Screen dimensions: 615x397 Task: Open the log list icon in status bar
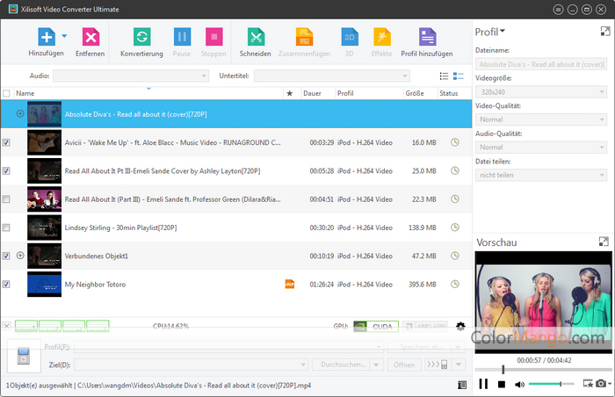click(462, 385)
